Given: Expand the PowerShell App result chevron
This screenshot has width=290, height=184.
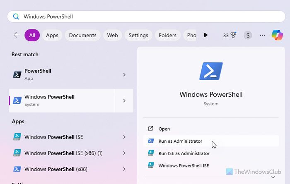Looking at the screenshot, I should [124, 74].
